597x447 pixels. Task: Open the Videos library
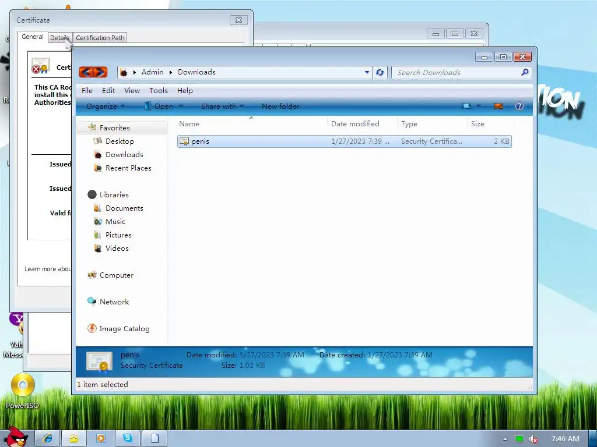click(x=117, y=248)
